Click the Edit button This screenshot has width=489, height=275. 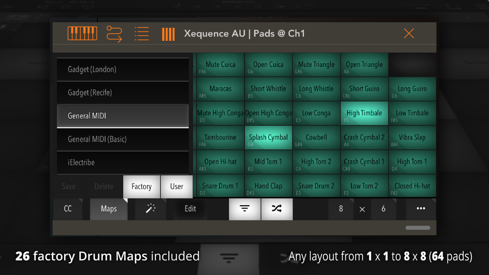(x=190, y=209)
